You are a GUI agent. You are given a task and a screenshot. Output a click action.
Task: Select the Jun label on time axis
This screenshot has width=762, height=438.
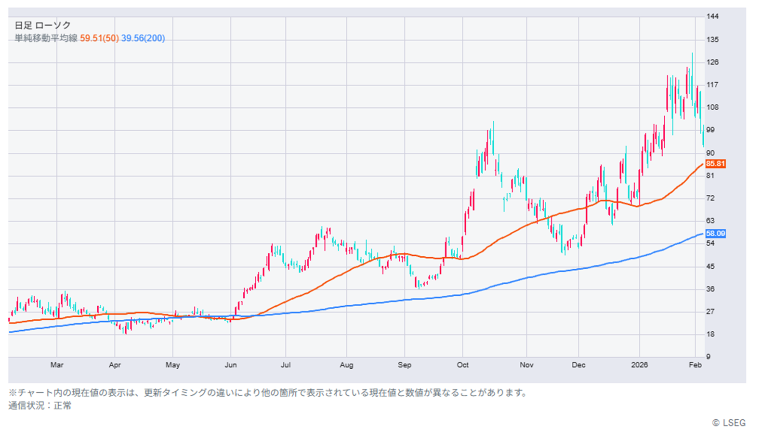point(231,365)
